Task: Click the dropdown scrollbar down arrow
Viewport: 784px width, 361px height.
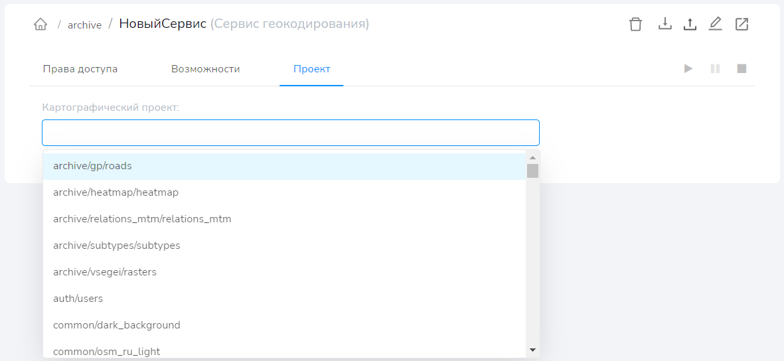Action: (532, 349)
